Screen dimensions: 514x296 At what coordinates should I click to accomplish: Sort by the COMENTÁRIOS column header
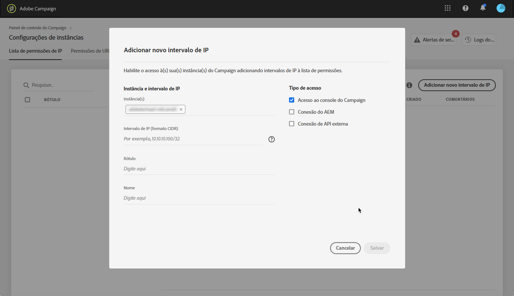pyautogui.click(x=460, y=99)
